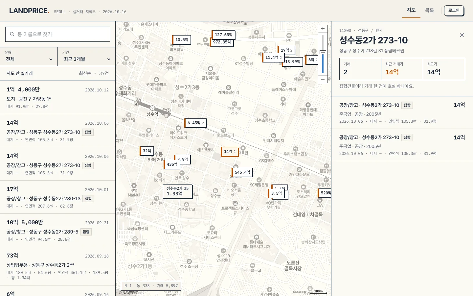Select the 더그라운드 place icon
This screenshot has height=296, width=473.
point(172,227)
